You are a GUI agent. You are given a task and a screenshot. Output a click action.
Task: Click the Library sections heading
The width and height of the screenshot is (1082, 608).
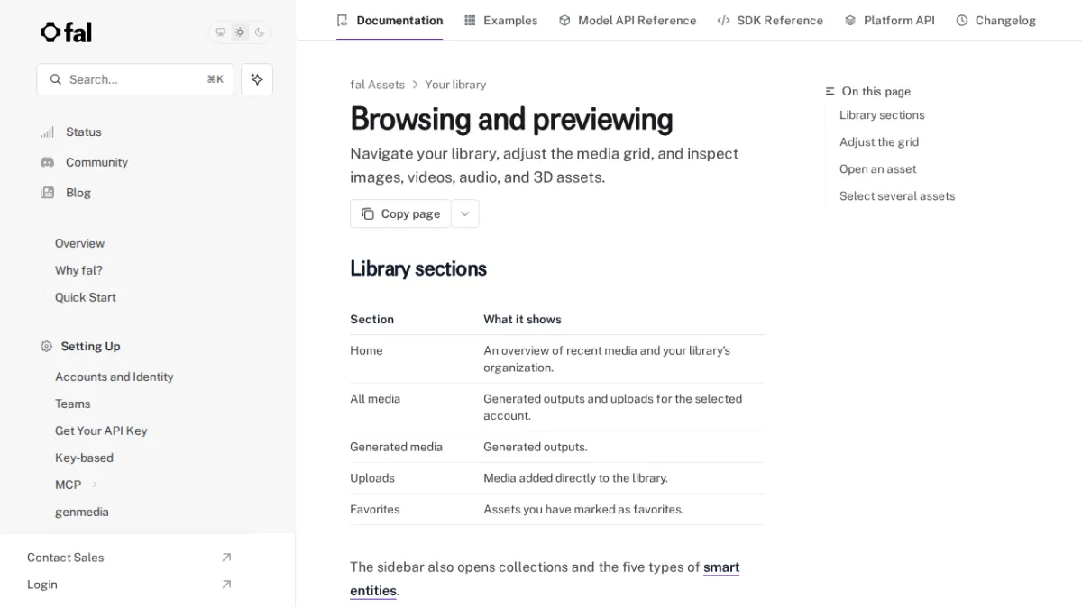click(418, 268)
